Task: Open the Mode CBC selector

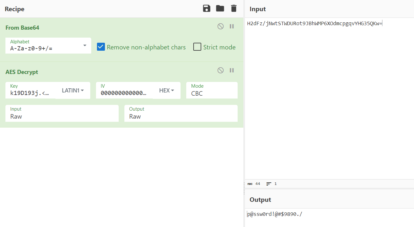Action: pos(212,91)
